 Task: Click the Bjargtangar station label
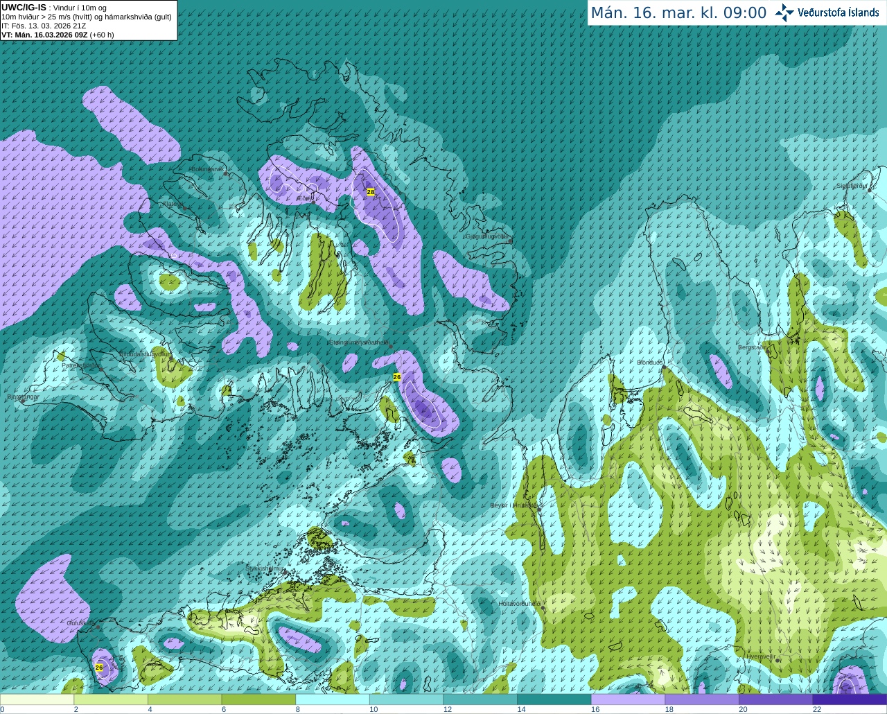pos(23,397)
